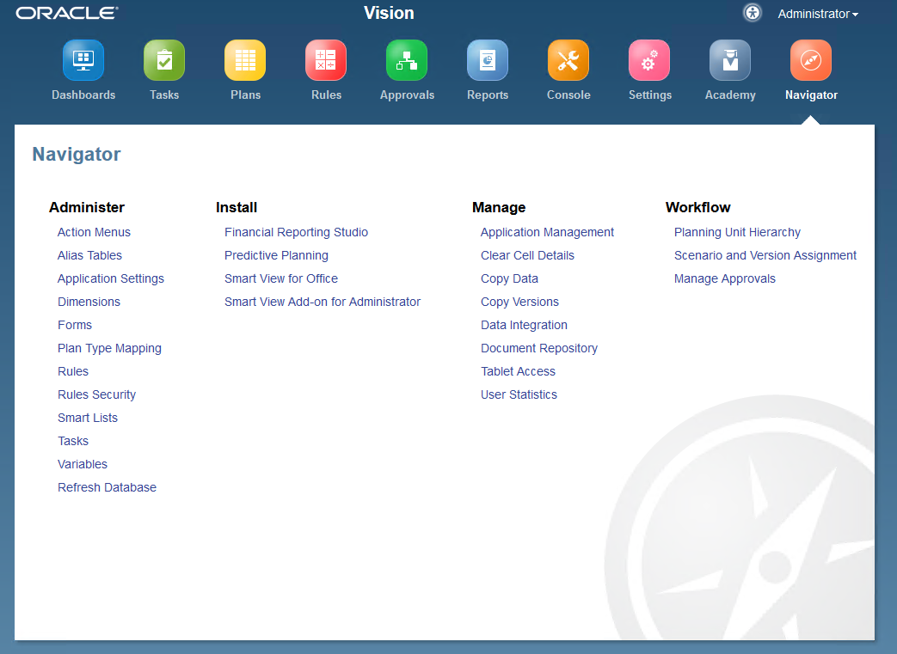Open Dimensions under Administer
Viewport: 897px width, 654px height.
(89, 302)
